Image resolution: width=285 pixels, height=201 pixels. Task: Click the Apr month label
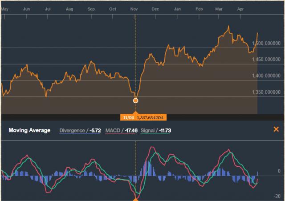[x=241, y=8]
